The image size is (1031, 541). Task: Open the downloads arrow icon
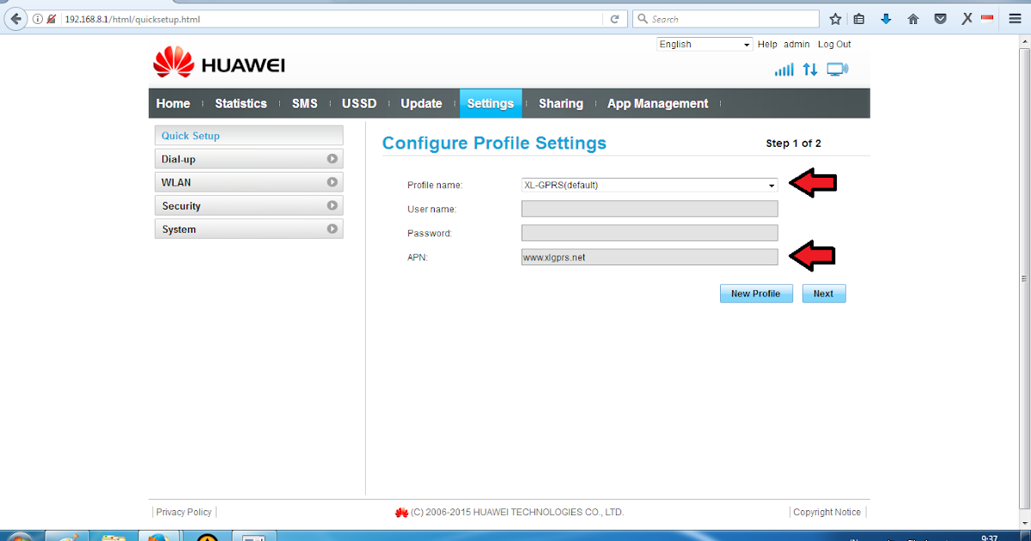[x=886, y=19]
